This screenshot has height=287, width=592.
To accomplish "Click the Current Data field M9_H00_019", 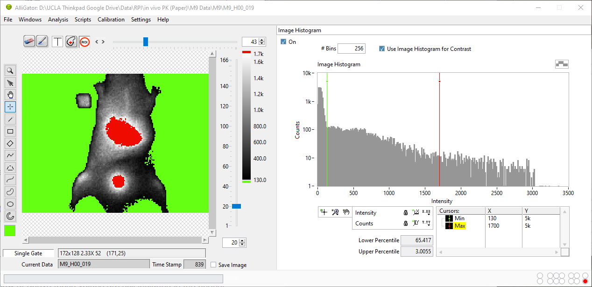I will tap(103, 264).
